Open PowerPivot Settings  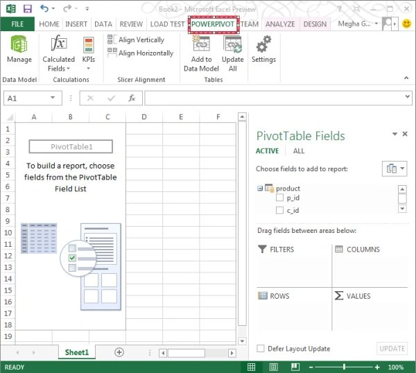[x=263, y=50]
